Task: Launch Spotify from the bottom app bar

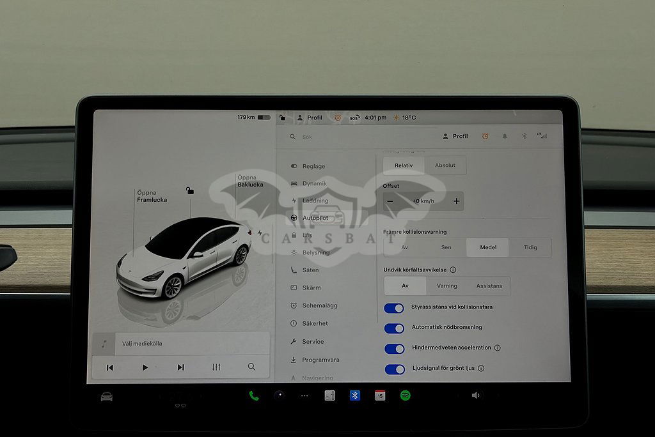Action: coord(405,395)
